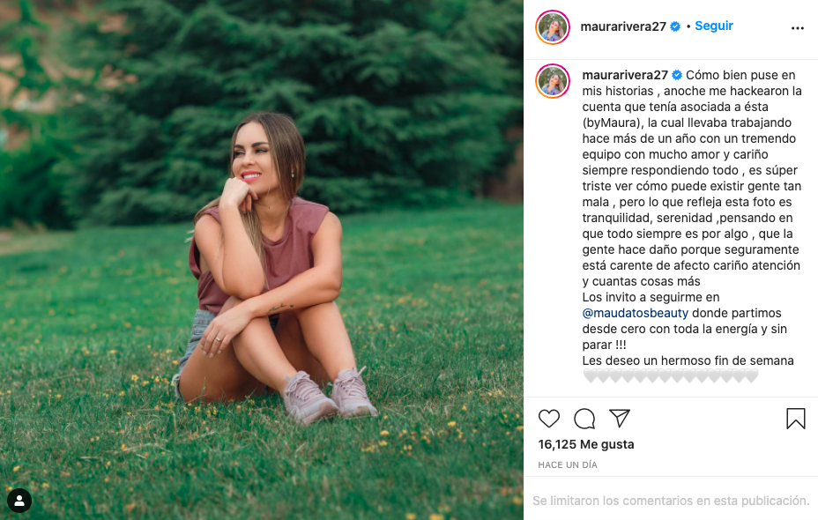This screenshot has width=818, height=520.
Task: Click the tagged people icon on the photo
Action: 19,501
